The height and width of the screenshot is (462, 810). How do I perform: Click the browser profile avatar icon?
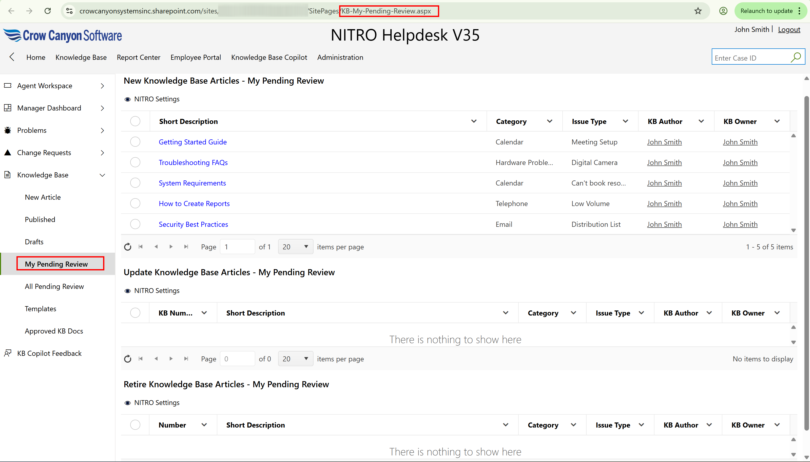pyautogui.click(x=723, y=11)
